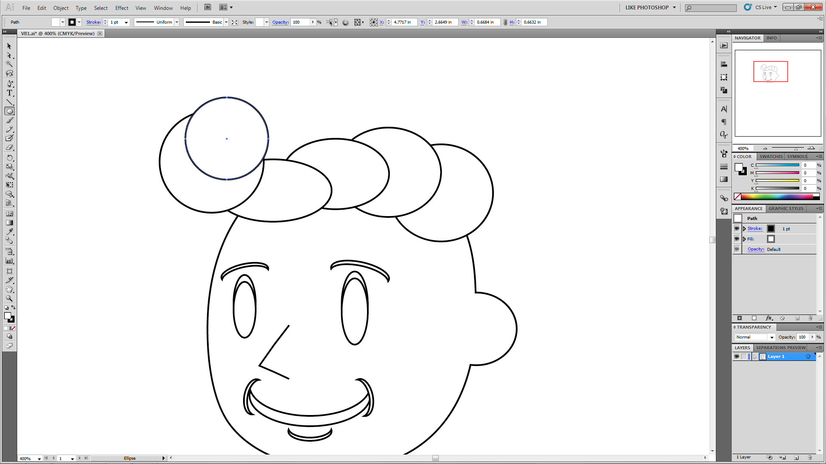The height and width of the screenshot is (464, 826).
Task: Pick the Paintbrush tool
Action: click(x=9, y=120)
